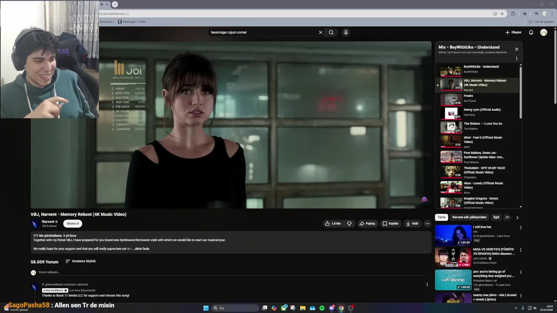557x313 pixels.
Task: Open the Windows Start menu
Action: click(206, 308)
